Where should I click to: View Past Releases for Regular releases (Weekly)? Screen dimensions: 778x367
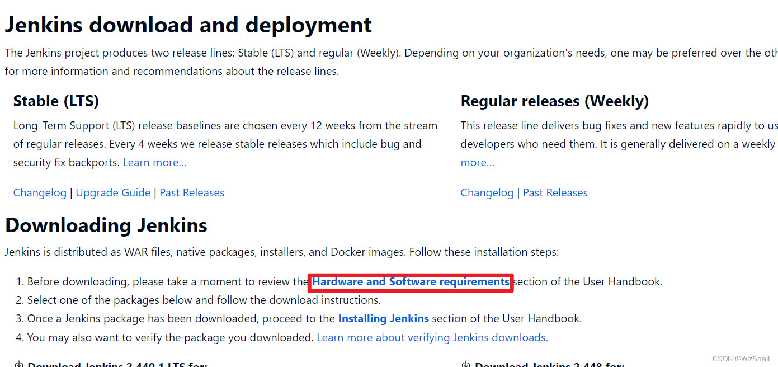point(555,192)
